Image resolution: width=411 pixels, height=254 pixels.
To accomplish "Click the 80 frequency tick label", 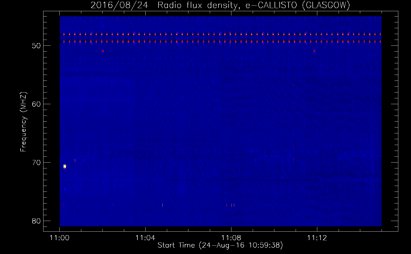I will pos(36,221).
